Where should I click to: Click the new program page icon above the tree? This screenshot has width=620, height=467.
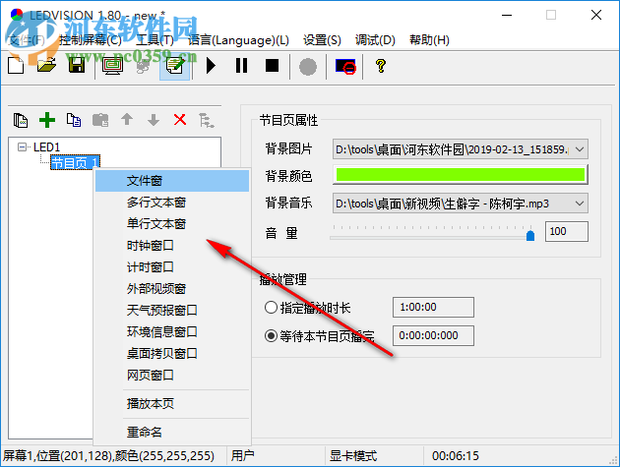pos(20,120)
